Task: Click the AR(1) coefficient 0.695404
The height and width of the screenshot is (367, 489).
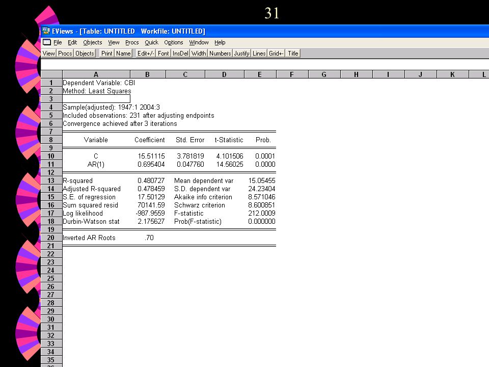Action: click(x=151, y=164)
